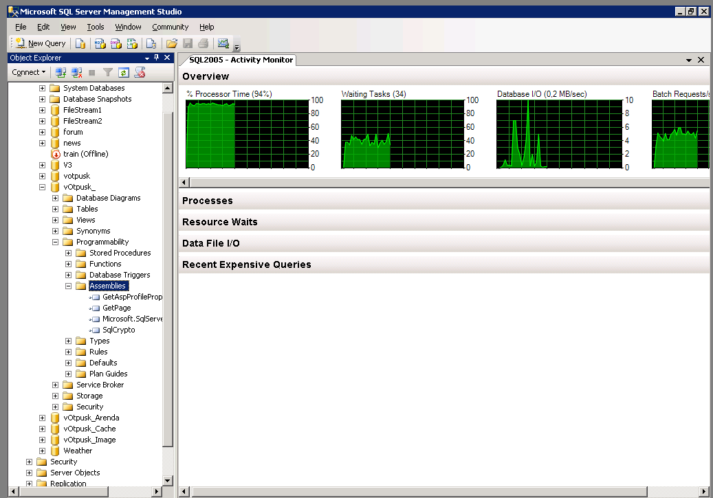
Task: Expand the FileStream1 database node
Action: pos(42,110)
